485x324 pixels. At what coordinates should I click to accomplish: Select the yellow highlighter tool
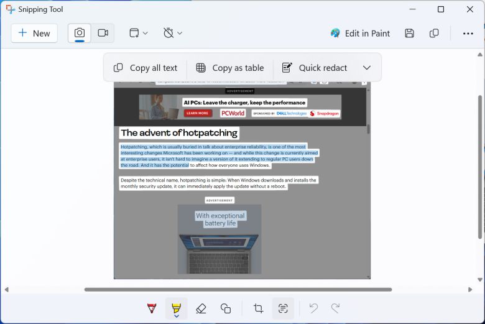(x=176, y=307)
